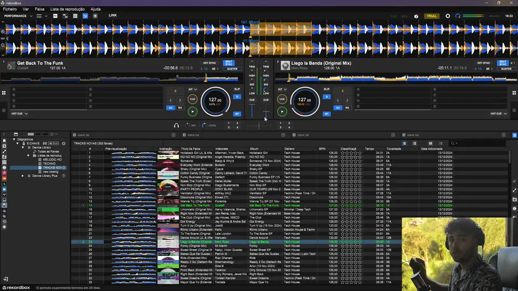Expand the Device Library Plus node

(x=23, y=176)
